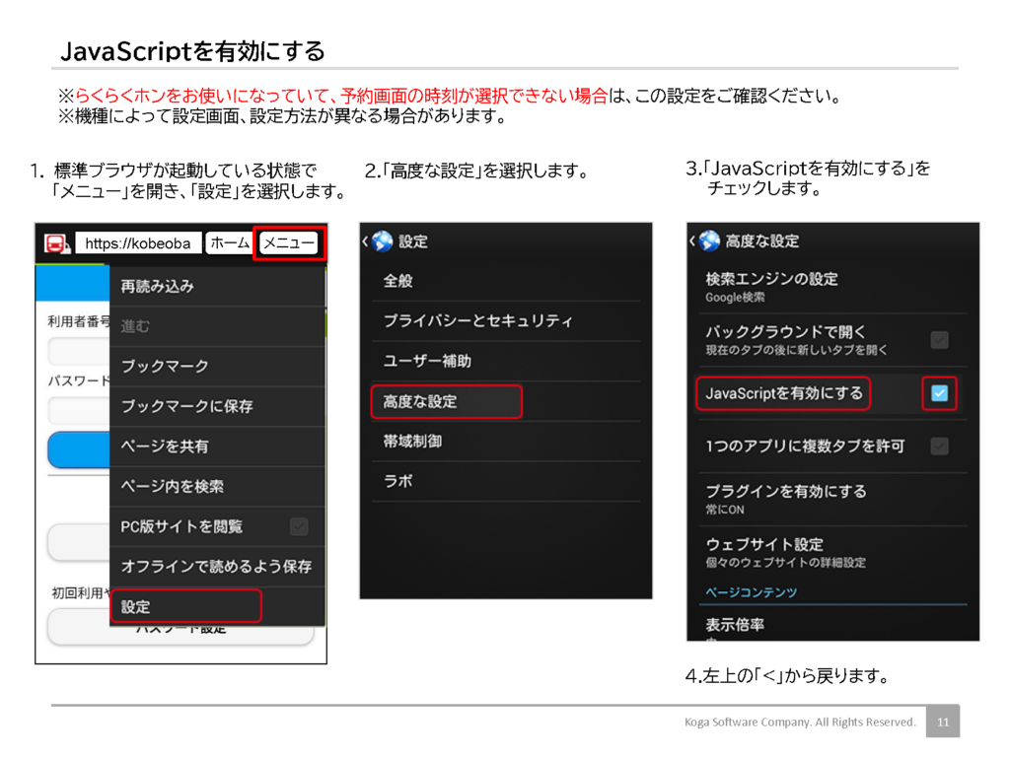Screen dimensions: 1010x757
Task: Open ウェブサイト設定 option
Action: pyautogui.click(x=764, y=552)
